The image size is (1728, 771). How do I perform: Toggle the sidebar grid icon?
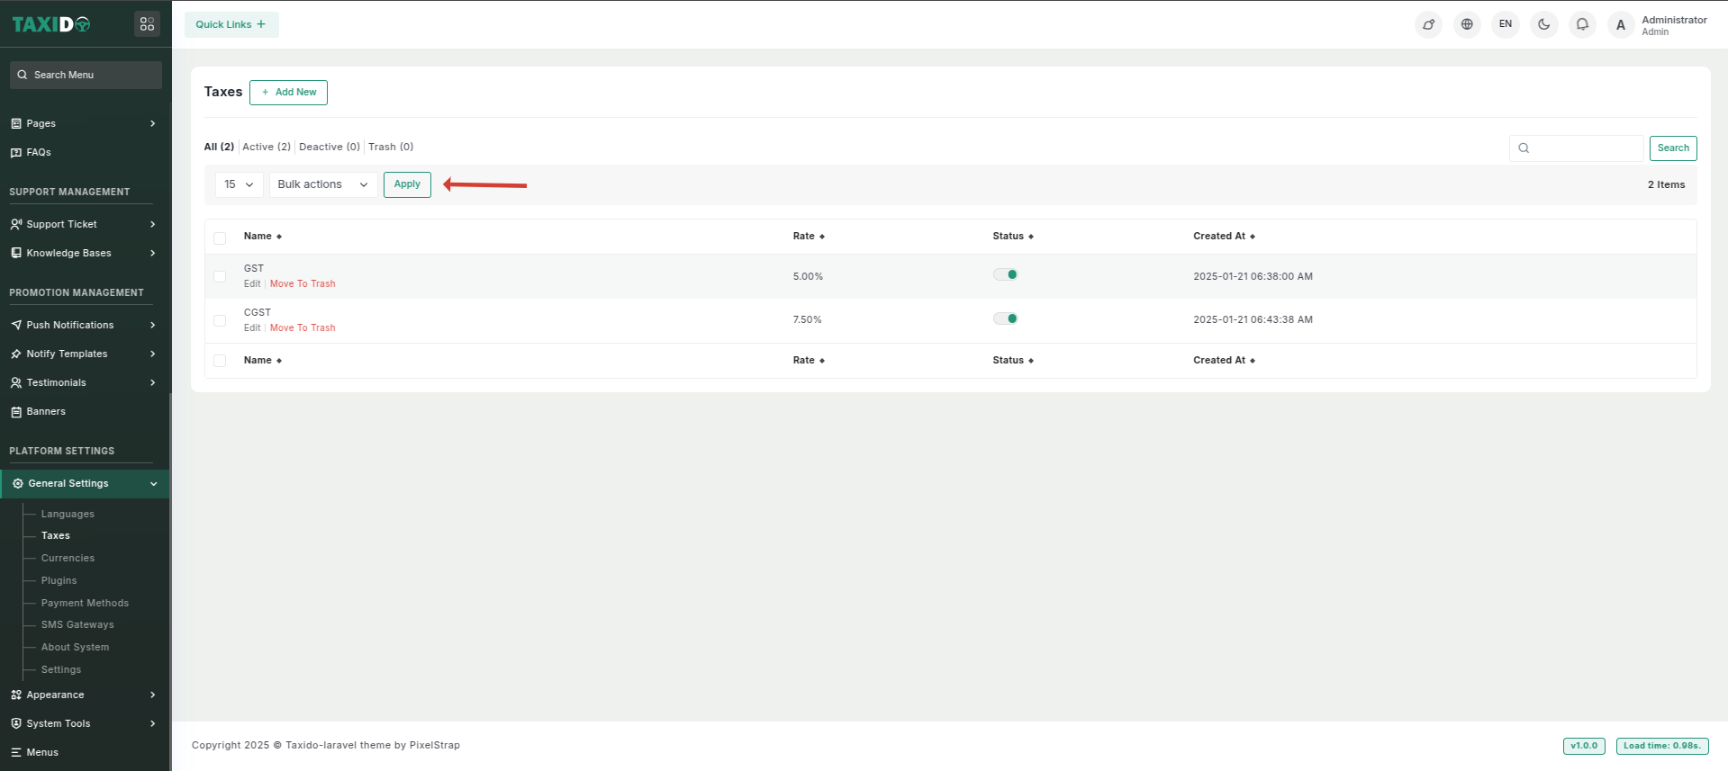(x=147, y=24)
